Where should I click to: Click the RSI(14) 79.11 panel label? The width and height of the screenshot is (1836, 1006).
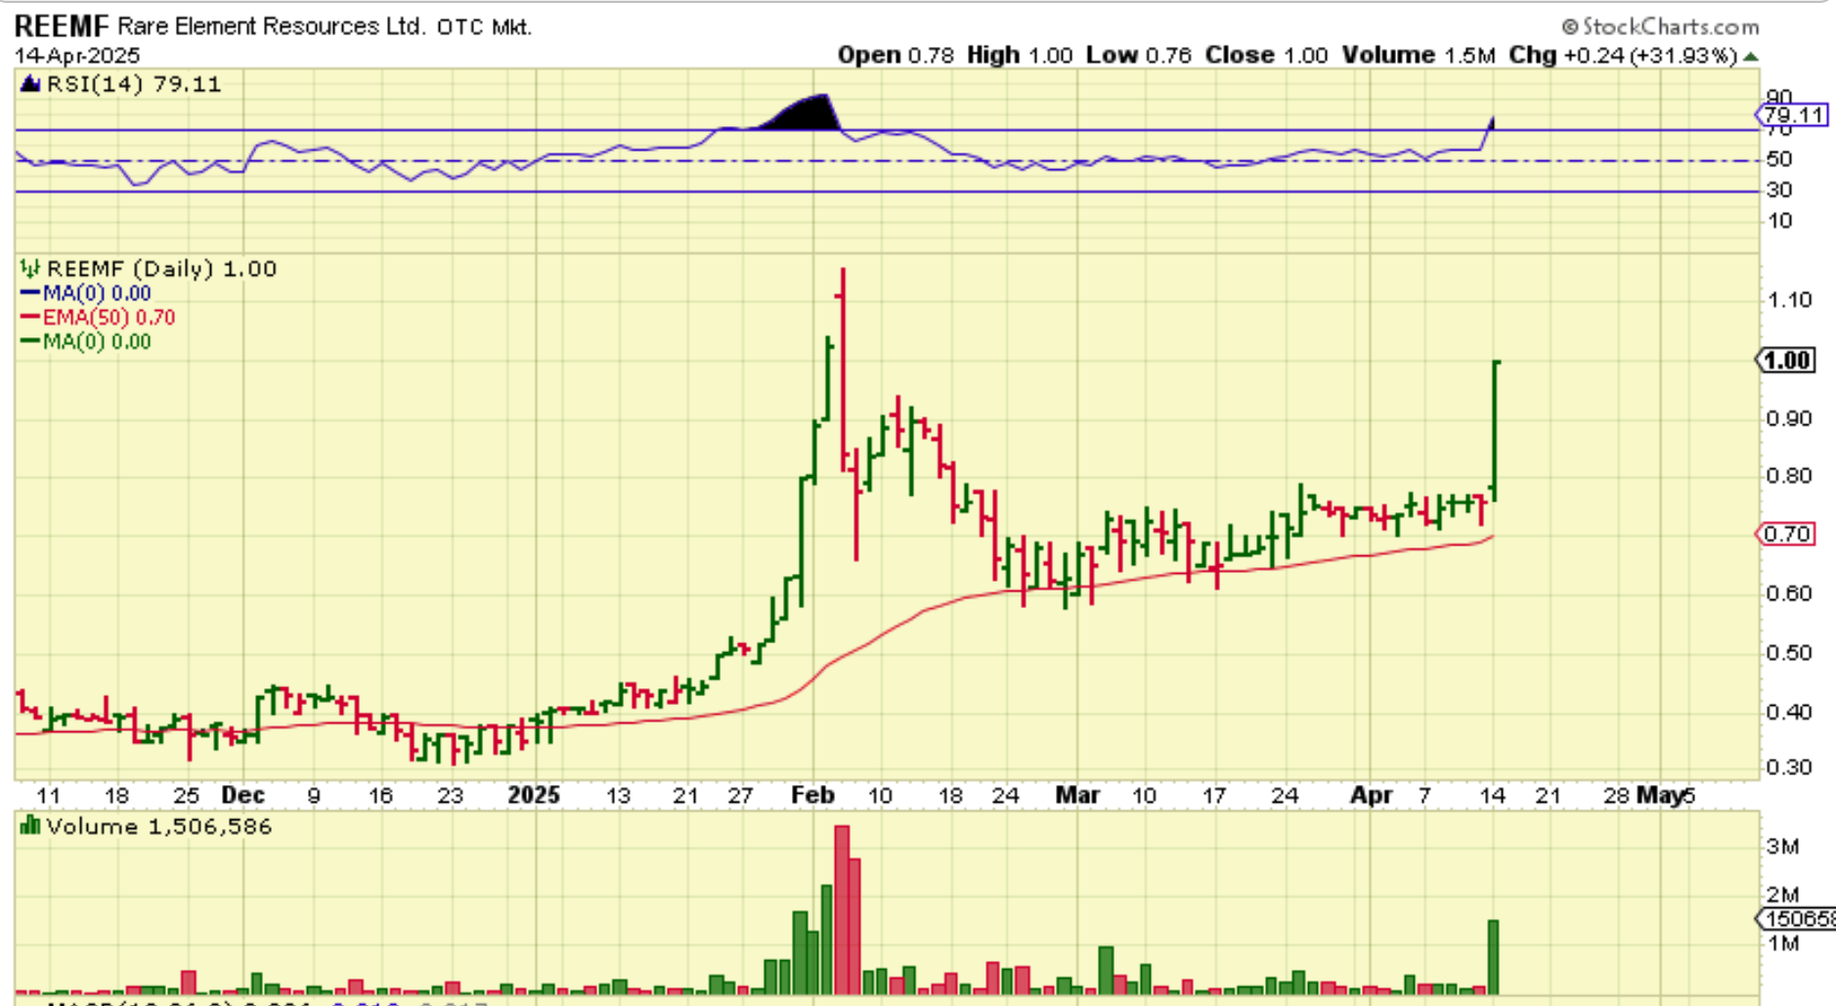click(134, 84)
